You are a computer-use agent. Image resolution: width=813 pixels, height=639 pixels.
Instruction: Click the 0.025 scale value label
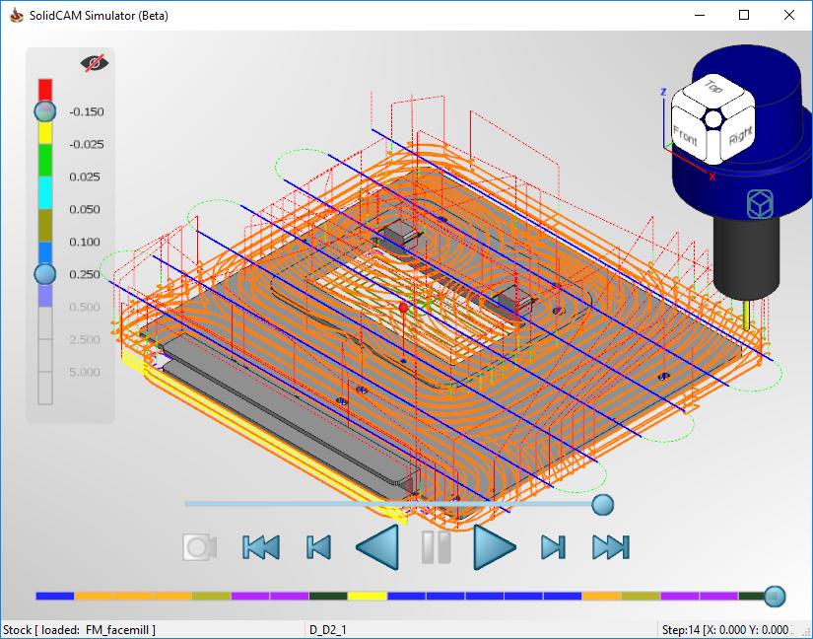[85, 177]
